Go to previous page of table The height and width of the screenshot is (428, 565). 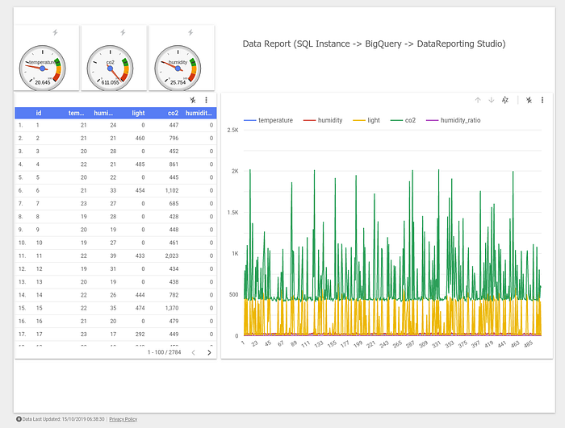(x=194, y=352)
